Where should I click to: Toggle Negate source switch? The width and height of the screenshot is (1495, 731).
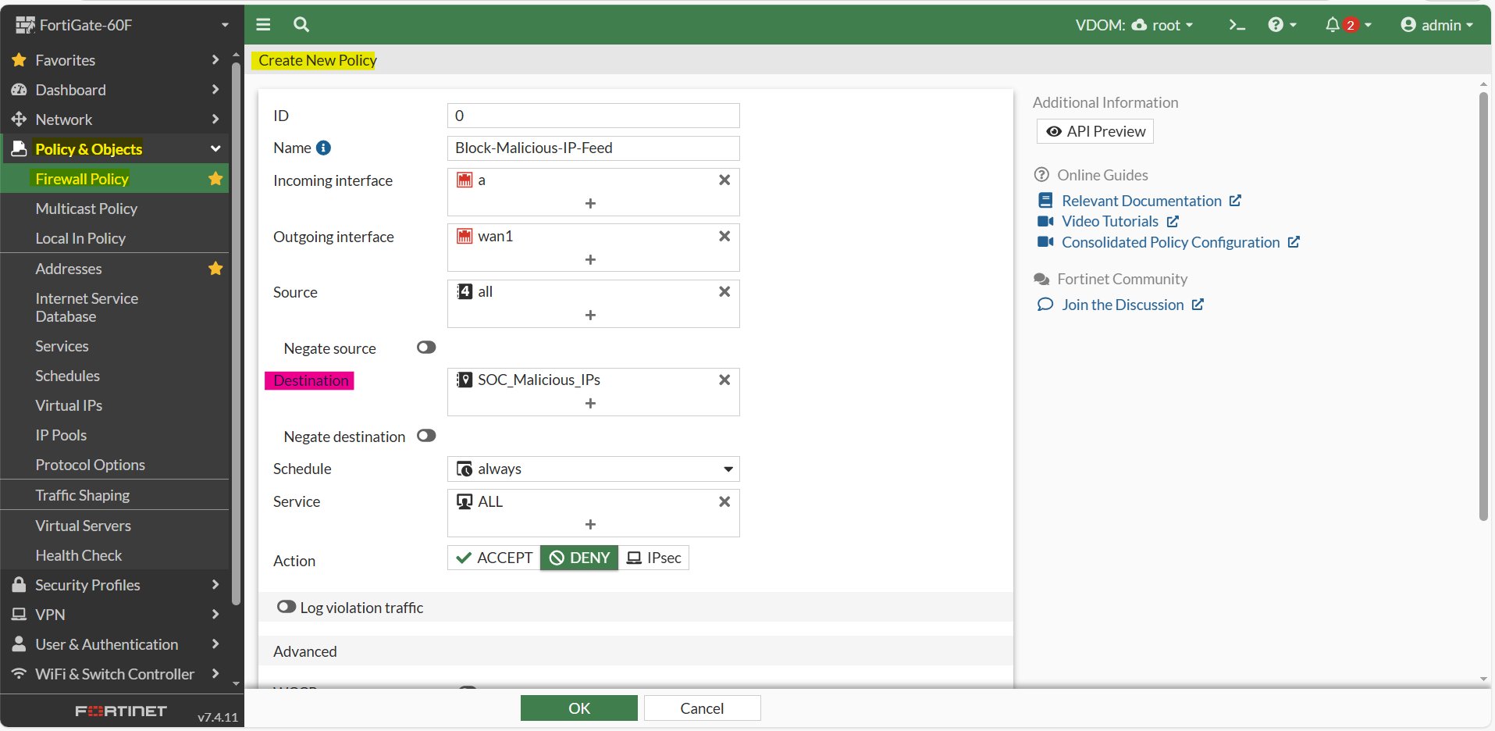[x=426, y=348]
